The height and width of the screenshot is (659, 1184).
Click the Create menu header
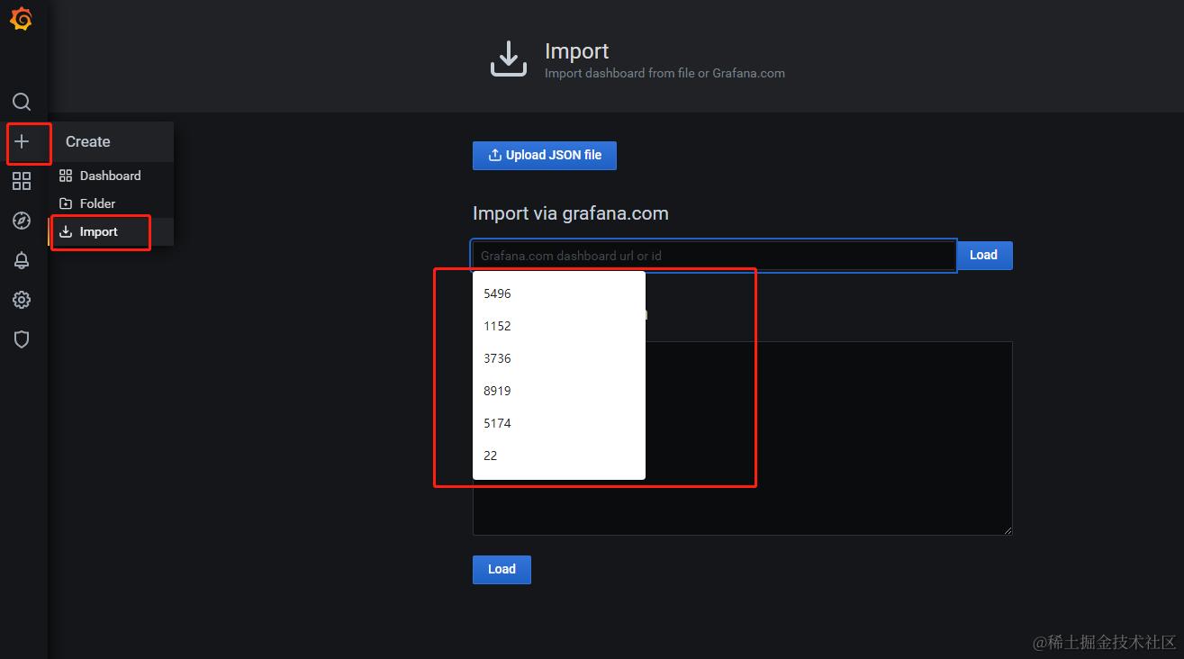pyautogui.click(x=111, y=141)
